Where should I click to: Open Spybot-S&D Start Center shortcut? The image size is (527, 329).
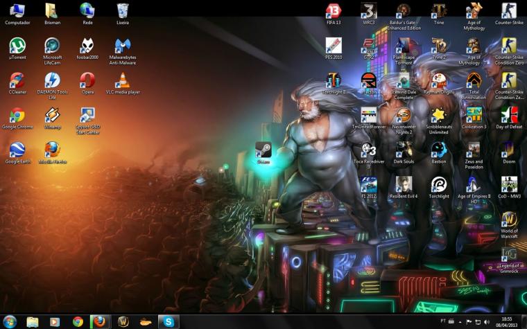pyautogui.click(x=87, y=121)
